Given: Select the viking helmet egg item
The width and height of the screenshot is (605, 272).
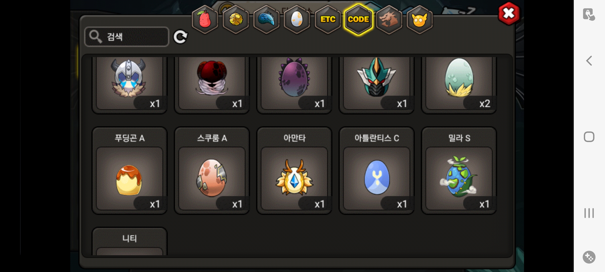Looking at the screenshot, I should point(130,84).
